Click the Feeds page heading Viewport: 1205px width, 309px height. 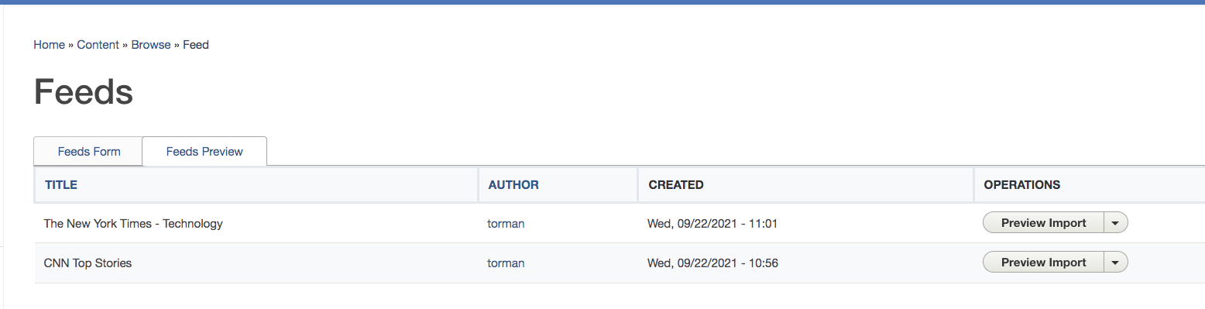[x=84, y=92]
